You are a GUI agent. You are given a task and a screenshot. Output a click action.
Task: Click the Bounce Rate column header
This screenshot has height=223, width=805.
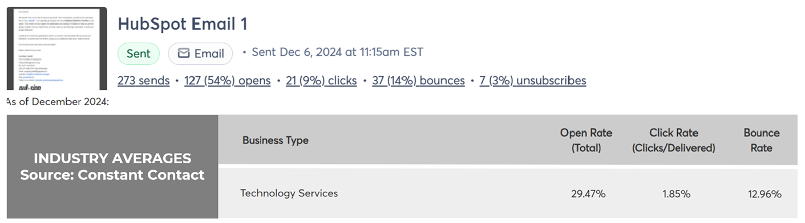pyautogui.click(x=761, y=141)
